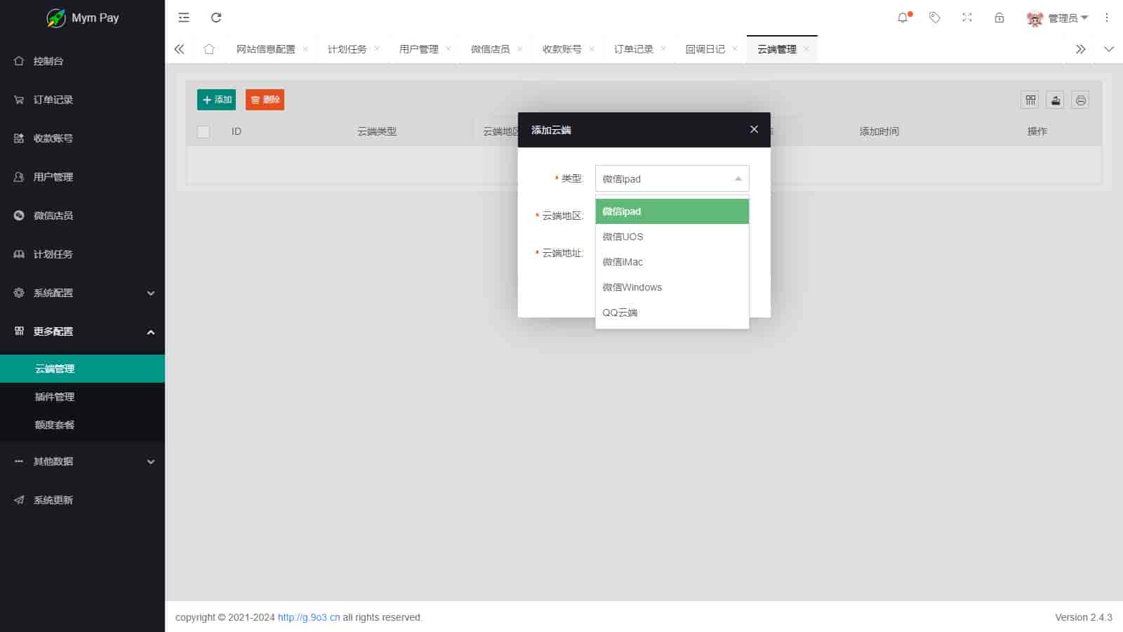Click the green 添加 button
1123x632 pixels.
[216, 100]
